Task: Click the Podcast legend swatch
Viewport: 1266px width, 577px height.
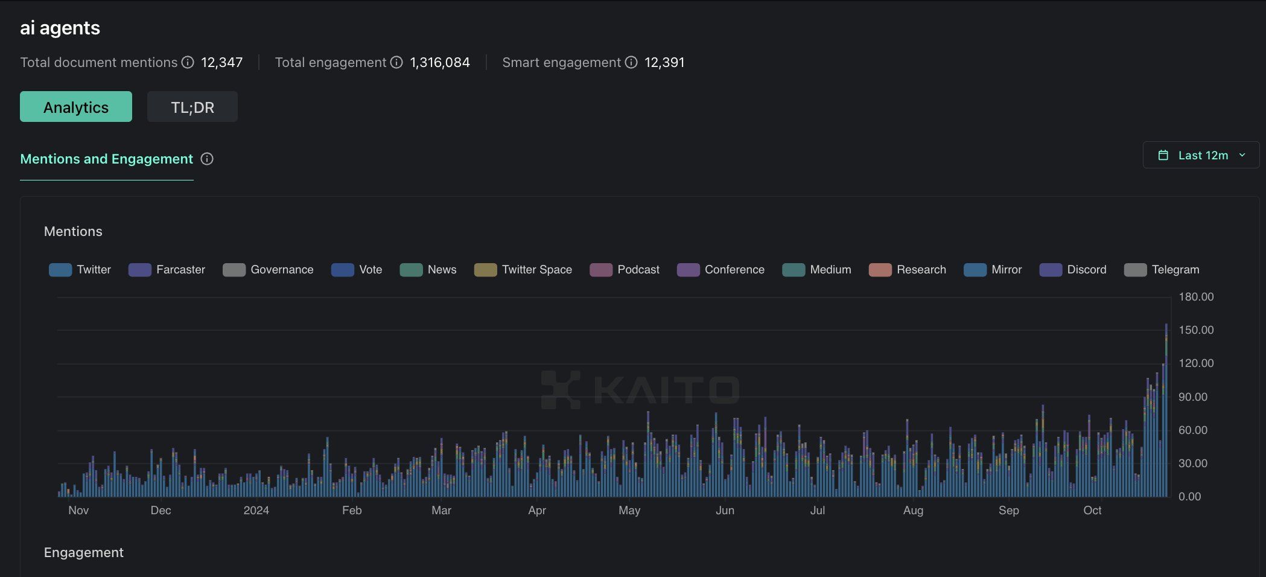Action: (x=601, y=270)
